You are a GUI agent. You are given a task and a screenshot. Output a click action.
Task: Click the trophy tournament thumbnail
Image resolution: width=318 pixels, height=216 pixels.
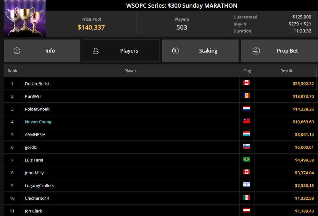[25, 18]
